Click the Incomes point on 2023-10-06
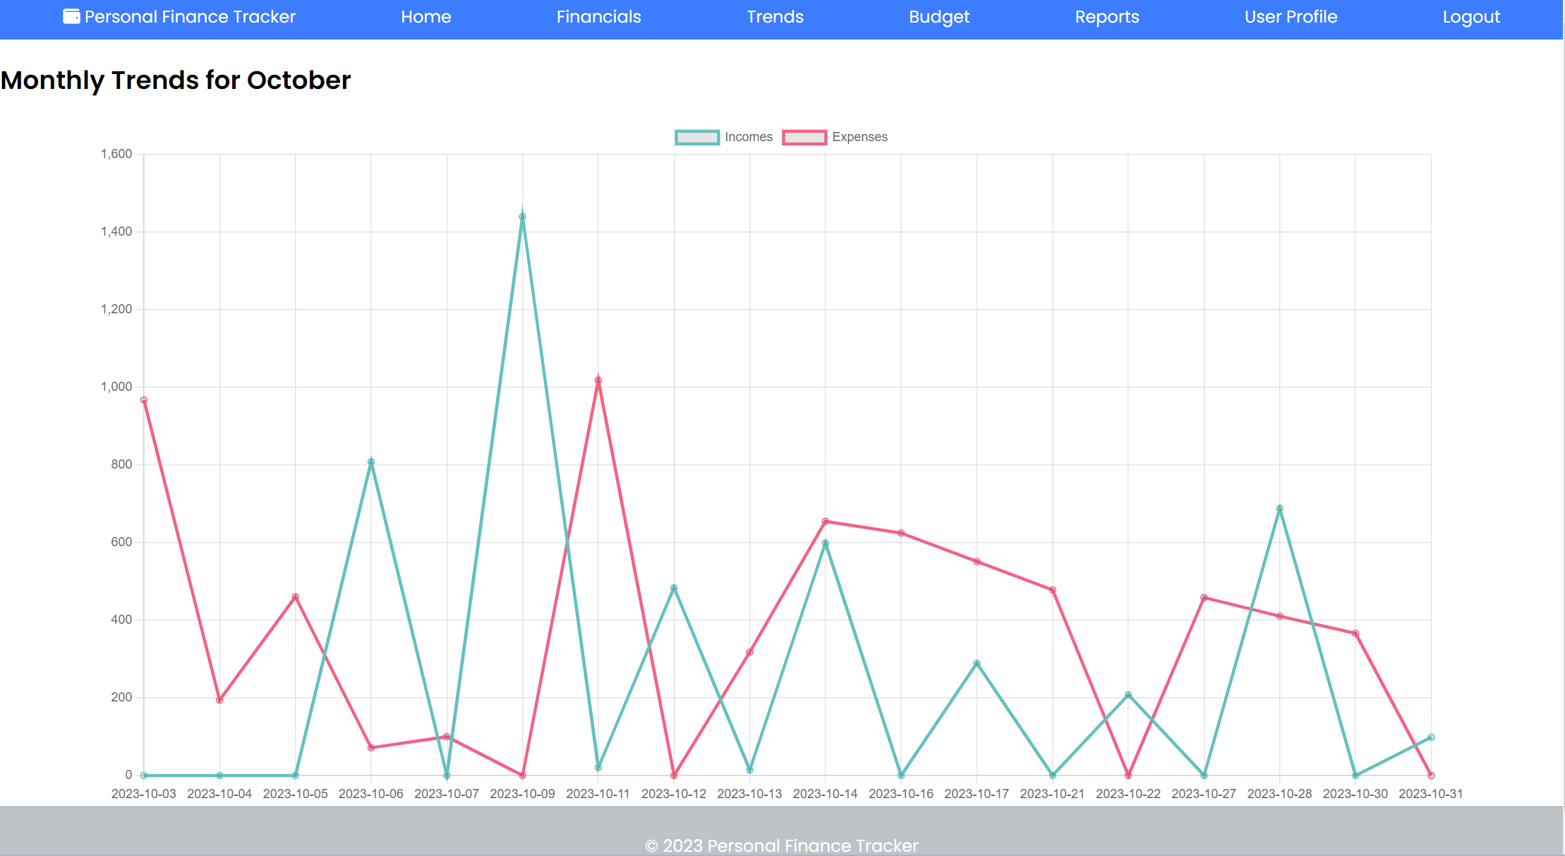The width and height of the screenshot is (1565, 856). tap(371, 462)
